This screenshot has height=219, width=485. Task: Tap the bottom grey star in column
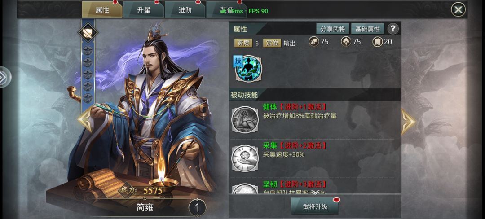[88, 98]
